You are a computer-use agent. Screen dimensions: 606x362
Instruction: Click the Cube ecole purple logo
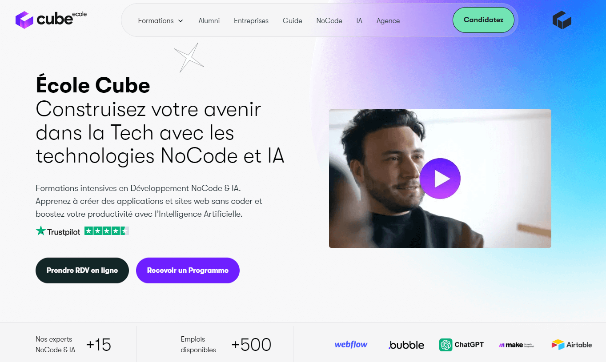click(x=51, y=20)
